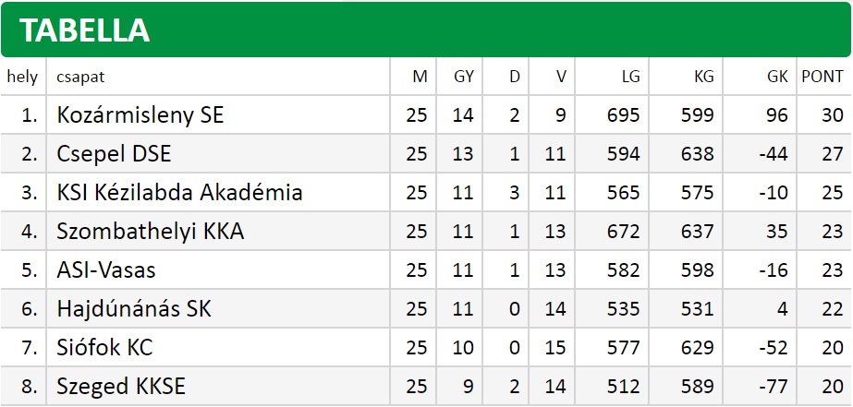Click Hajdúnánás SK team name

(x=134, y=309)
